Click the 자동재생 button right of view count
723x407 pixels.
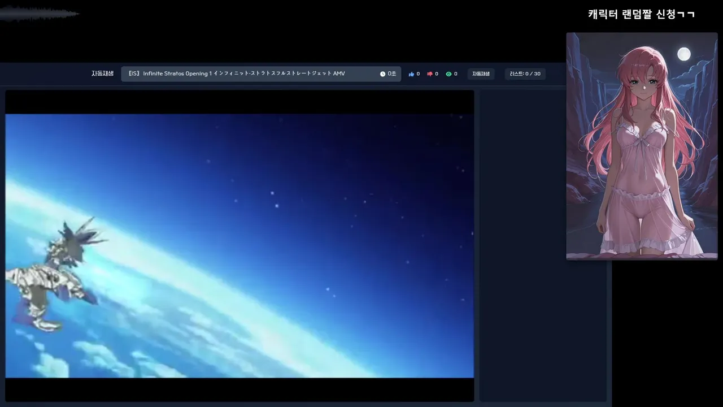click(481, 74)
